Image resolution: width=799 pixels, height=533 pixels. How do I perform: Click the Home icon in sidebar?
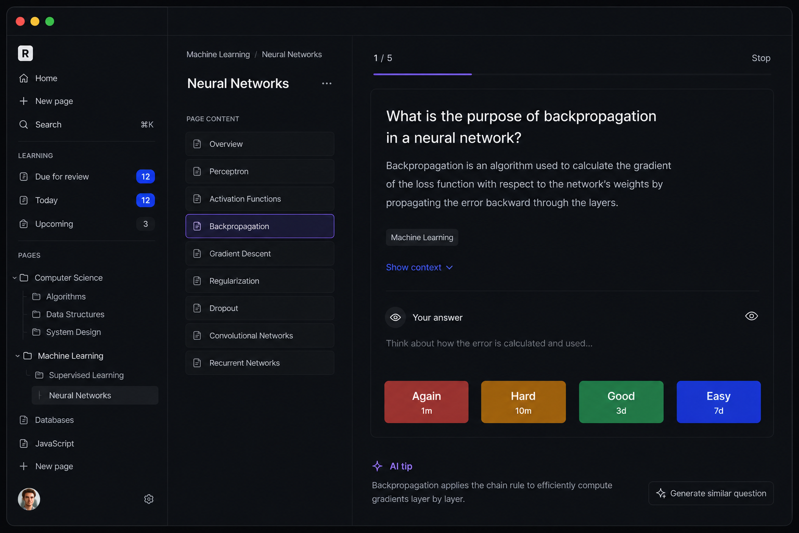click(x=23, y=78)
